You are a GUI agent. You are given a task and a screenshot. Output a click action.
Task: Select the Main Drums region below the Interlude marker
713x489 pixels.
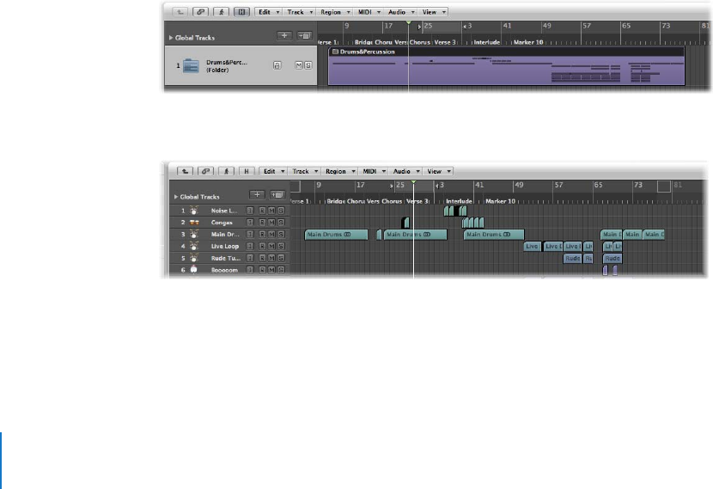point(494,235)
